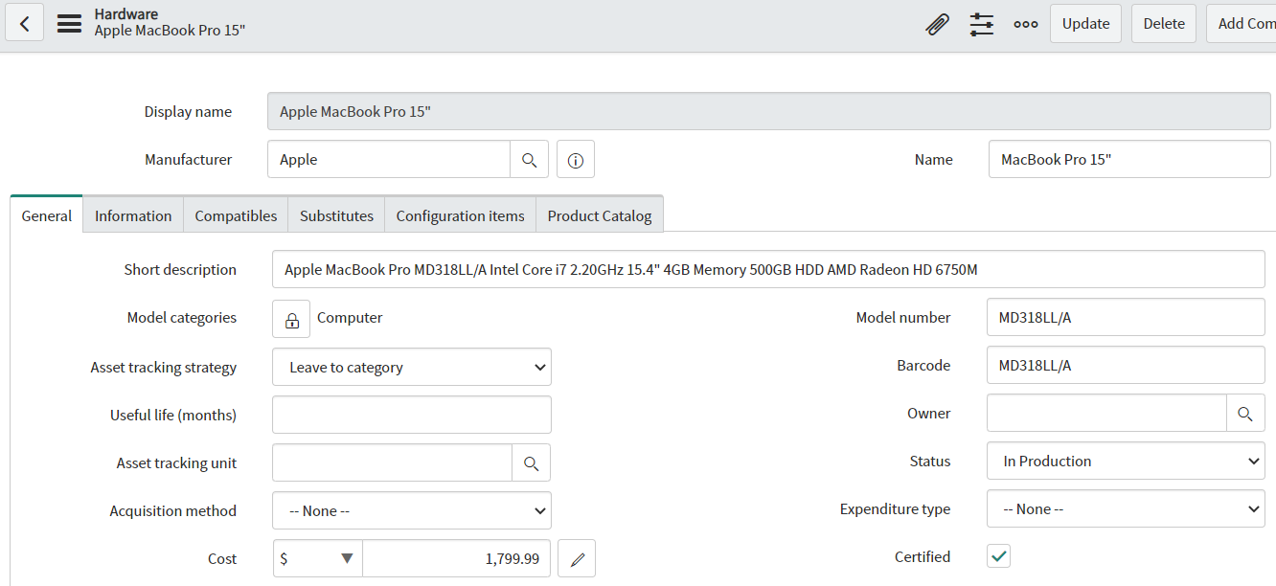Click the Expenditure type label
The height and width of the screenshot is (586, 1276).
click(896, 508)
